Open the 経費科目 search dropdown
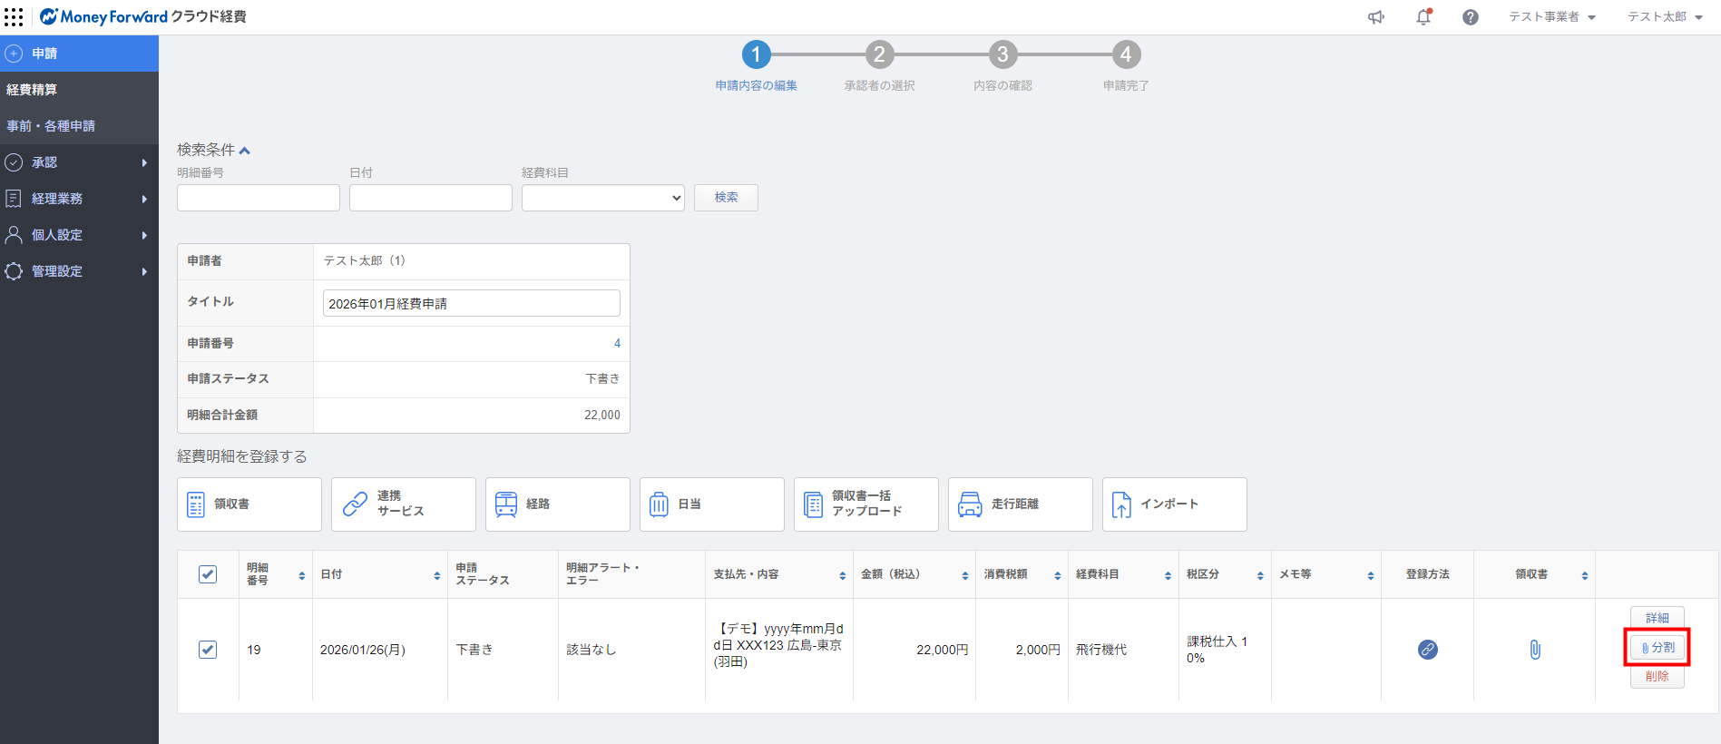 (602, 198)
